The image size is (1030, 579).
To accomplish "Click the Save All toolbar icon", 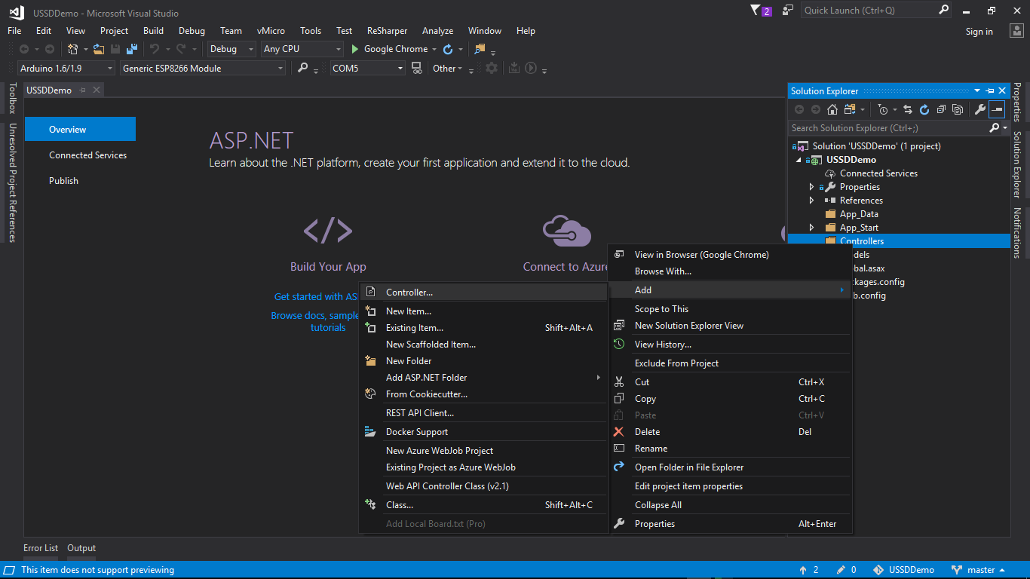I will [x=132, y=49].
